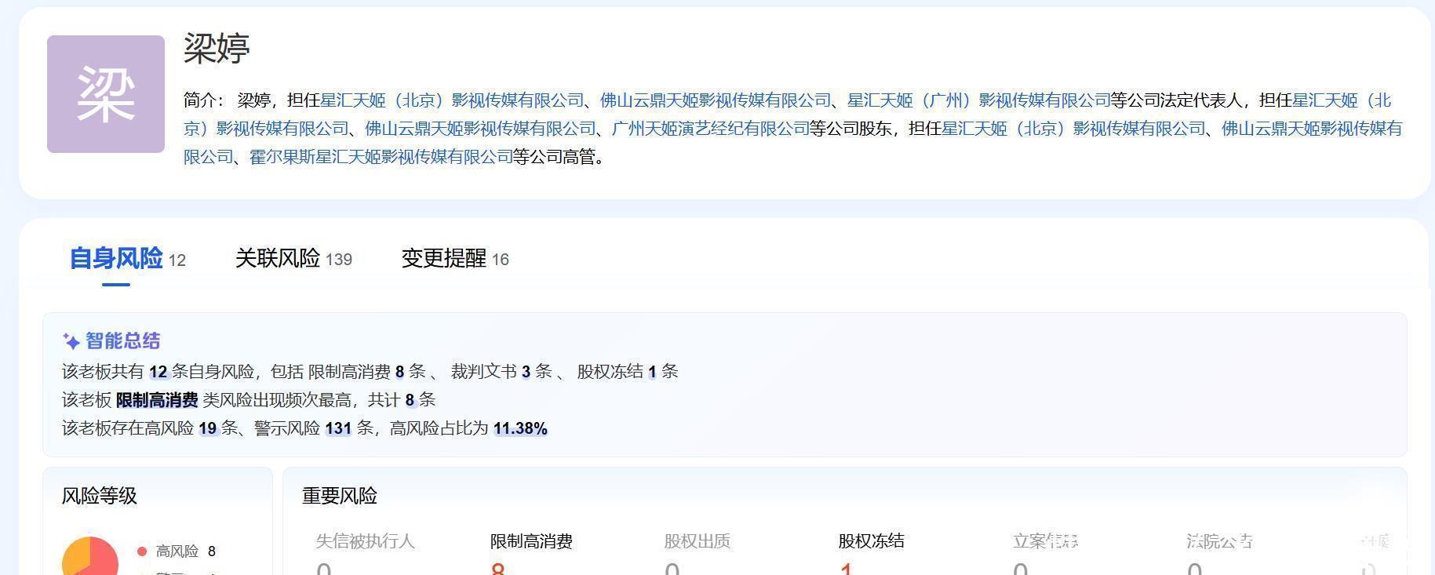Image resolution: width=1435 pixels, height=575 pixels.
Task: Click the risk level pie chart
Action: point(90,556)
